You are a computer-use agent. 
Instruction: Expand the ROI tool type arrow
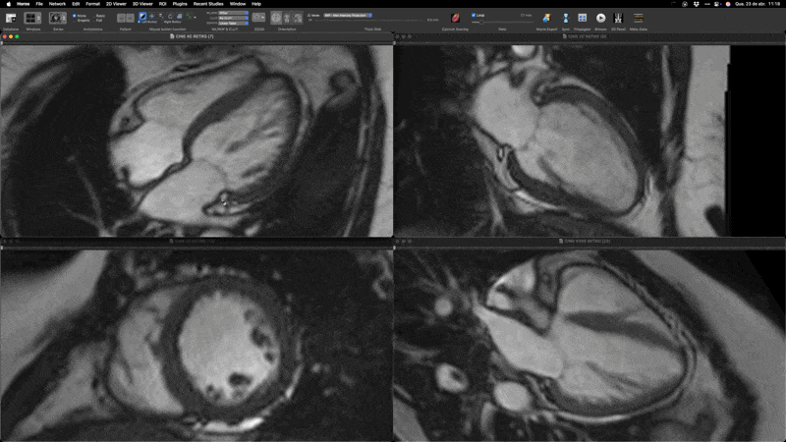(x=195, y=18)
